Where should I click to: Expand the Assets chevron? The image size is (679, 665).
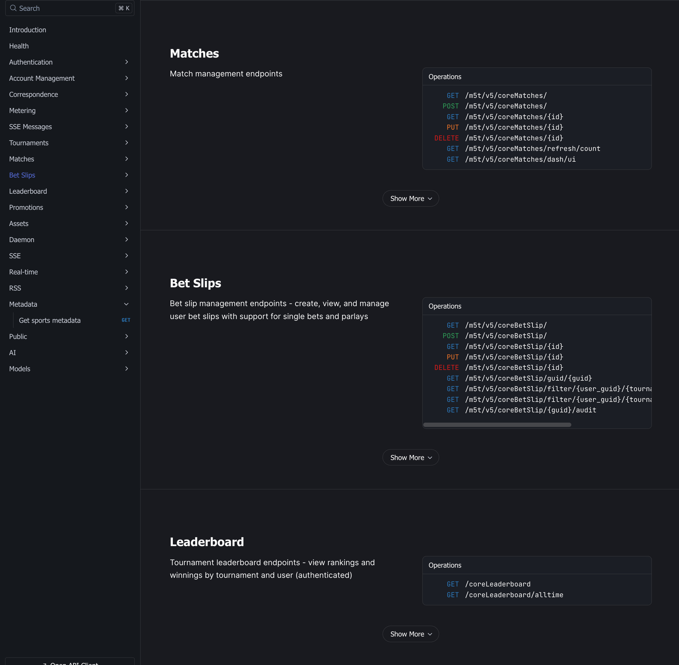click(x=127, y=223)
